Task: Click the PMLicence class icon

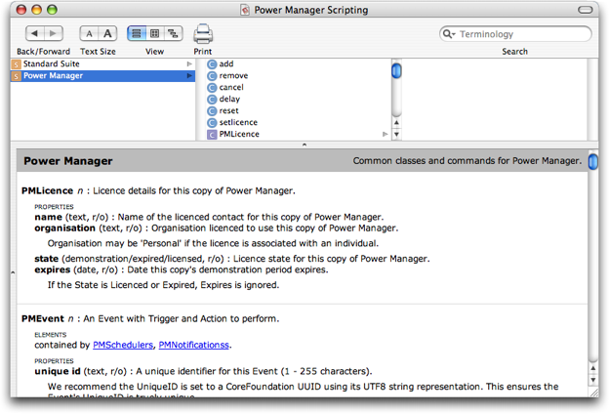Action: click(212, 135)
